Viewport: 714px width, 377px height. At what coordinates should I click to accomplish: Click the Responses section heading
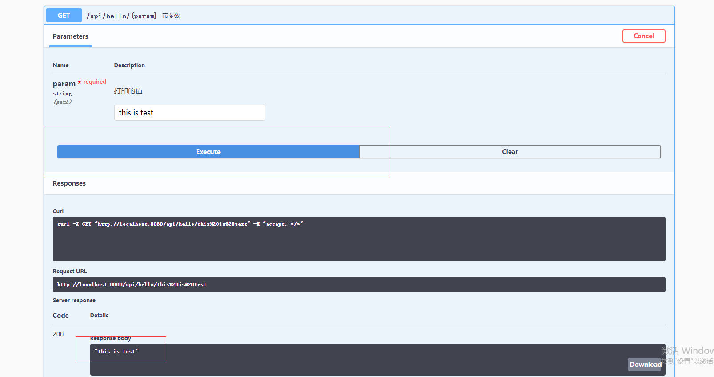pos(69,183)
